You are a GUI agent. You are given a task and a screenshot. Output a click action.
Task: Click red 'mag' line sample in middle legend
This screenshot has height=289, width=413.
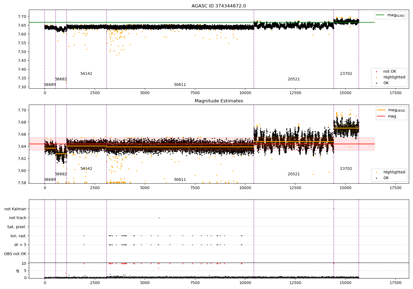tap(381, 116)
